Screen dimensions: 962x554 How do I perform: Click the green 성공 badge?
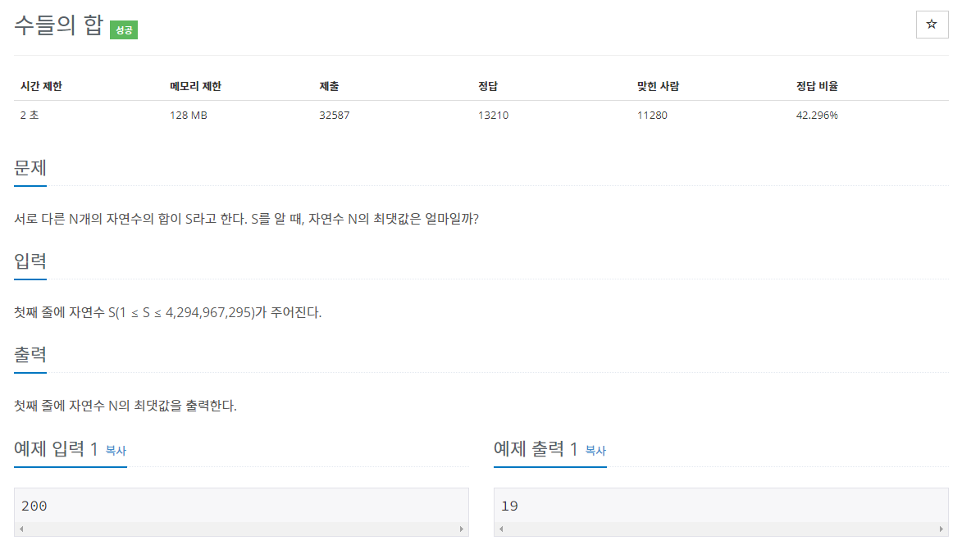tap(124, 30)
